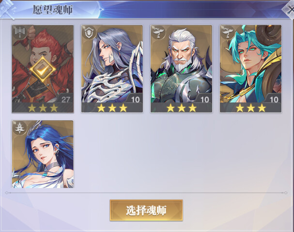
Task: Click the three-star rating on white-bearded card
Action: [181, 108]
